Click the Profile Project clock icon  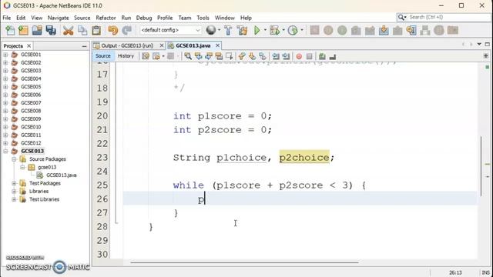point(293,31)
